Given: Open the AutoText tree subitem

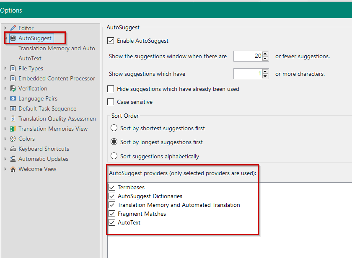Looking at the screenshot, I should point(30,58).
